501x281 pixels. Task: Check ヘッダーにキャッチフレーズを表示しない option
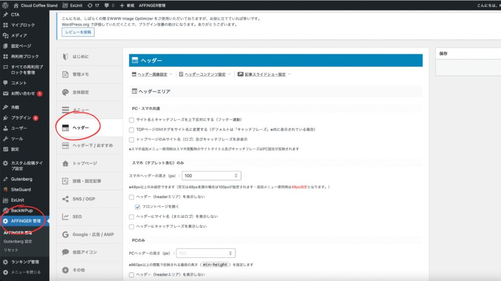[132, 226]
